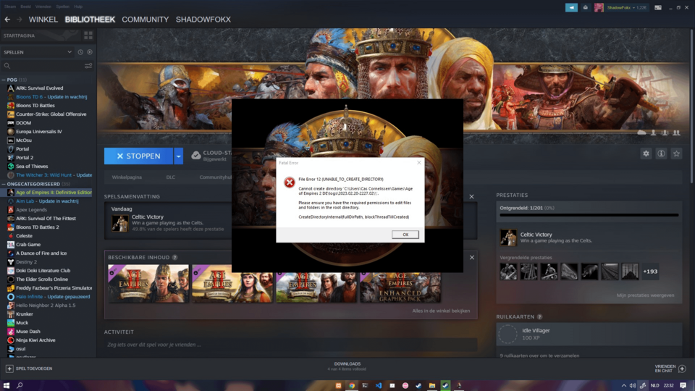Click the plus icon to add game
Image resolution: width=695 pixels, height=391 pixels.
tap(9, 369)
